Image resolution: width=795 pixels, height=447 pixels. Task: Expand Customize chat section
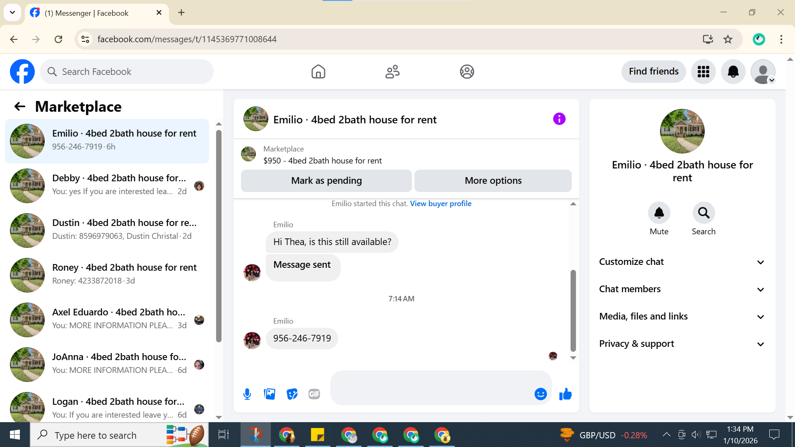coord(682,262)
